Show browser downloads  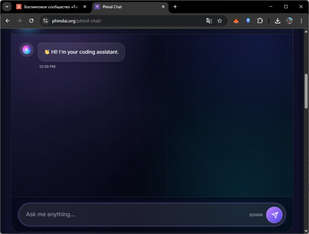277,21
